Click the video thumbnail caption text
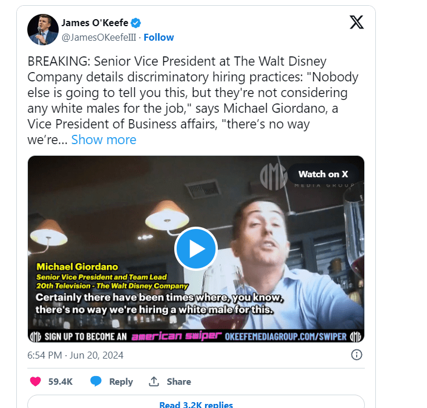This screenshot has width=427, height=408. [157, 303]
